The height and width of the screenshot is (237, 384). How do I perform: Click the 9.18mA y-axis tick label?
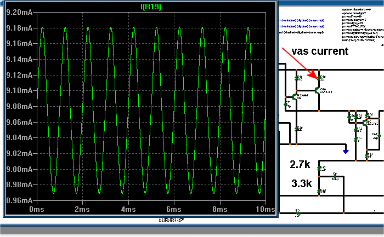(19, 28)
